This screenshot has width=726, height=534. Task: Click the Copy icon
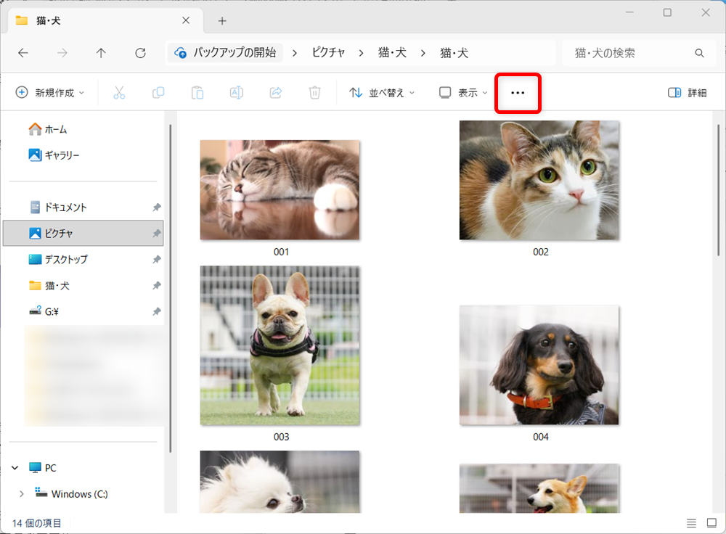158,93
